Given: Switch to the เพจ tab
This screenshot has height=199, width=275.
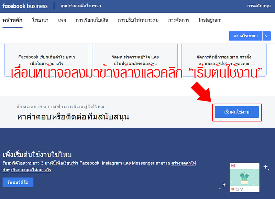Looking at the screenshot, I should [62, 20].
